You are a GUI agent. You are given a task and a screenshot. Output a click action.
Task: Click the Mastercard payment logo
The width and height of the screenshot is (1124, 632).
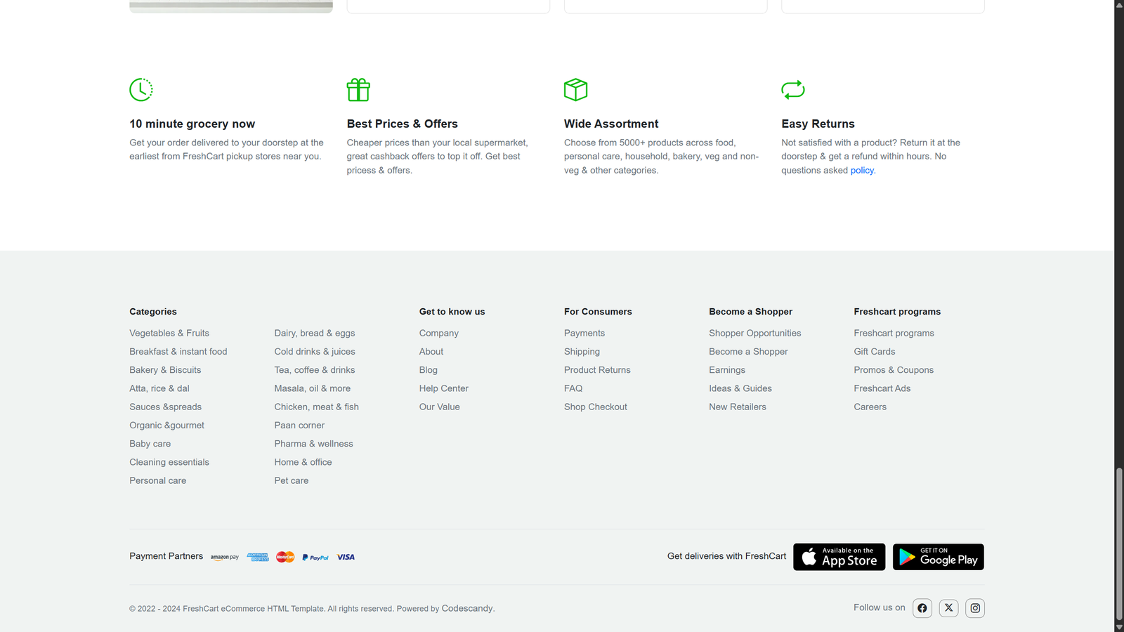(285, 558)
